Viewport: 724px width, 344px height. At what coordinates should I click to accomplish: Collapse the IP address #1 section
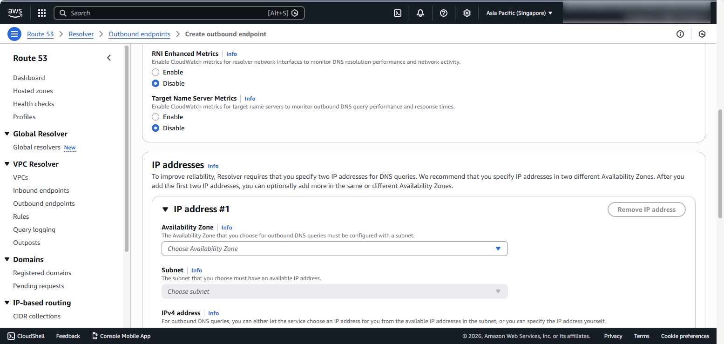coord(165,209)
